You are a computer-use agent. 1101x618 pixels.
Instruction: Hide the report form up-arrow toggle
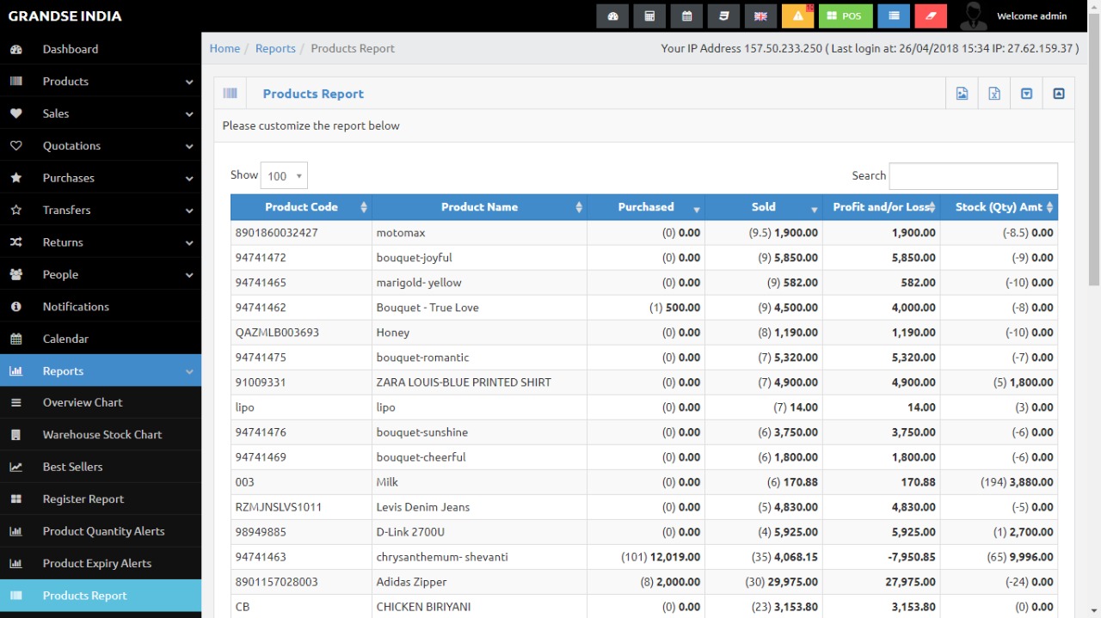(x=1059, y=94)
